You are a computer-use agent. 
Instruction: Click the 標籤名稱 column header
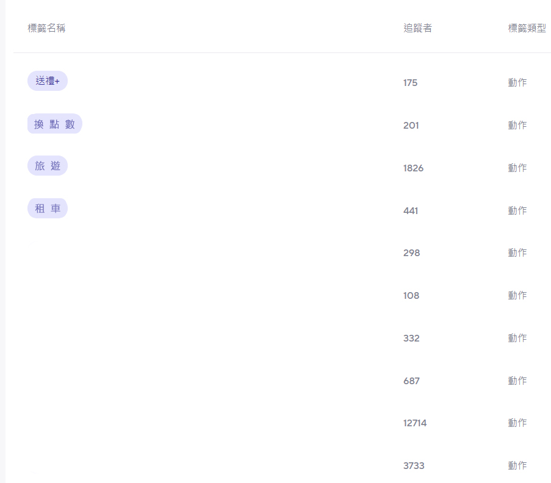pyautogui.click(x=46, y=29)
